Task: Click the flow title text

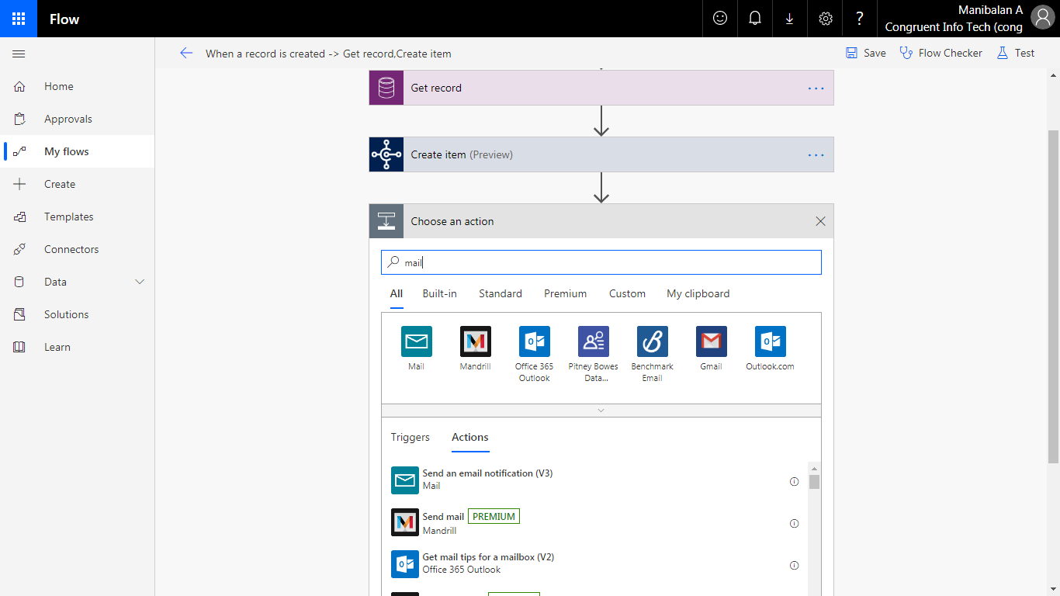Action: (328, 54)
